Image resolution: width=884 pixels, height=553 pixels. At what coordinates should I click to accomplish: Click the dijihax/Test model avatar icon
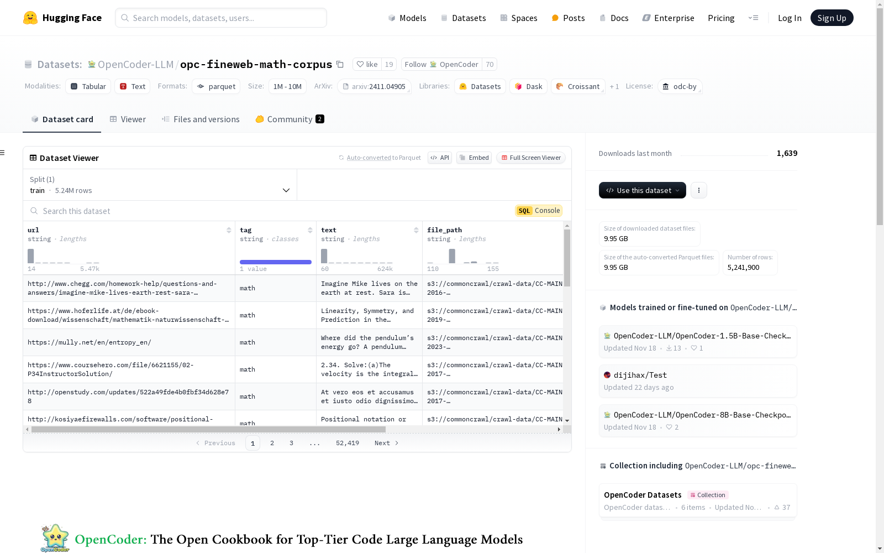point(607,375)
